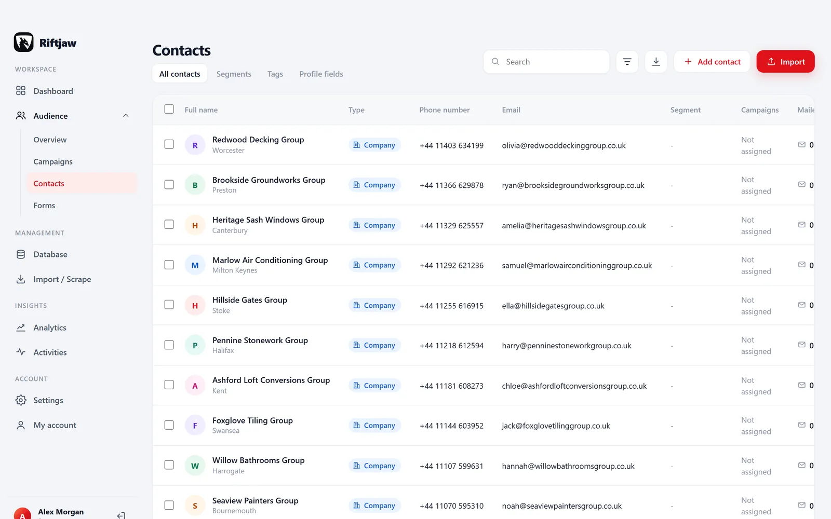This screenshot has height=519, width=831.
Task: Click the My account person icon
Action: point(21,425)
